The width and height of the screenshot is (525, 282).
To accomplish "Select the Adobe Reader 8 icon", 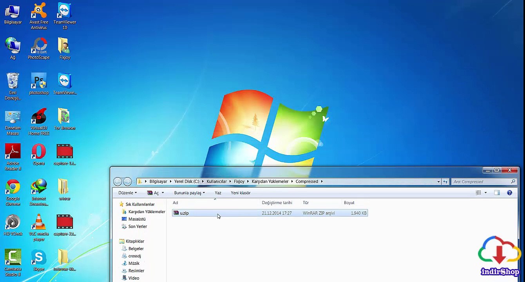I will tap(13, 157).
